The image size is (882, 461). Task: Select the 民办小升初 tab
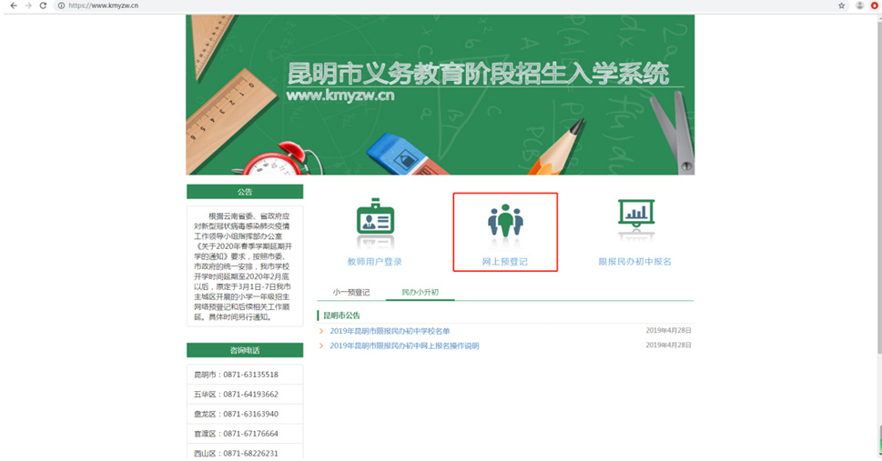click(x=420, y=293)
